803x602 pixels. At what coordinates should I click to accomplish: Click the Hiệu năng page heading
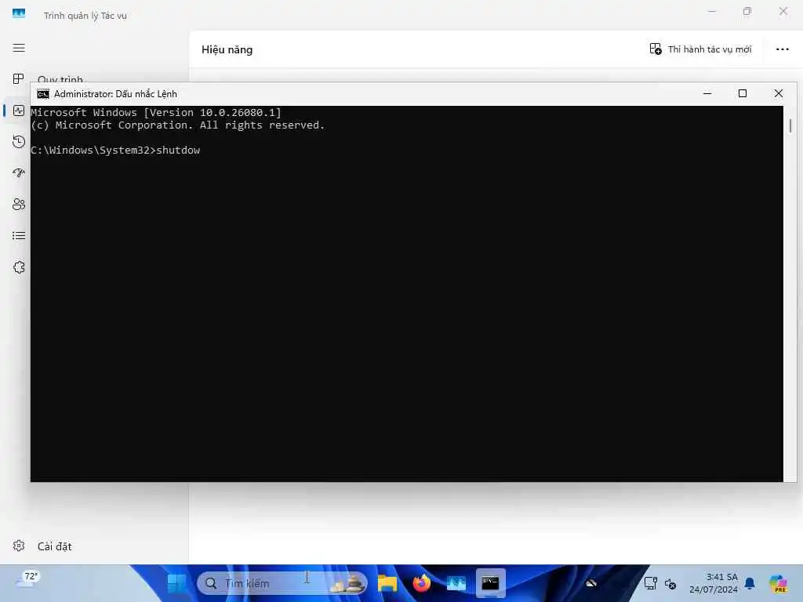[227, 49]
